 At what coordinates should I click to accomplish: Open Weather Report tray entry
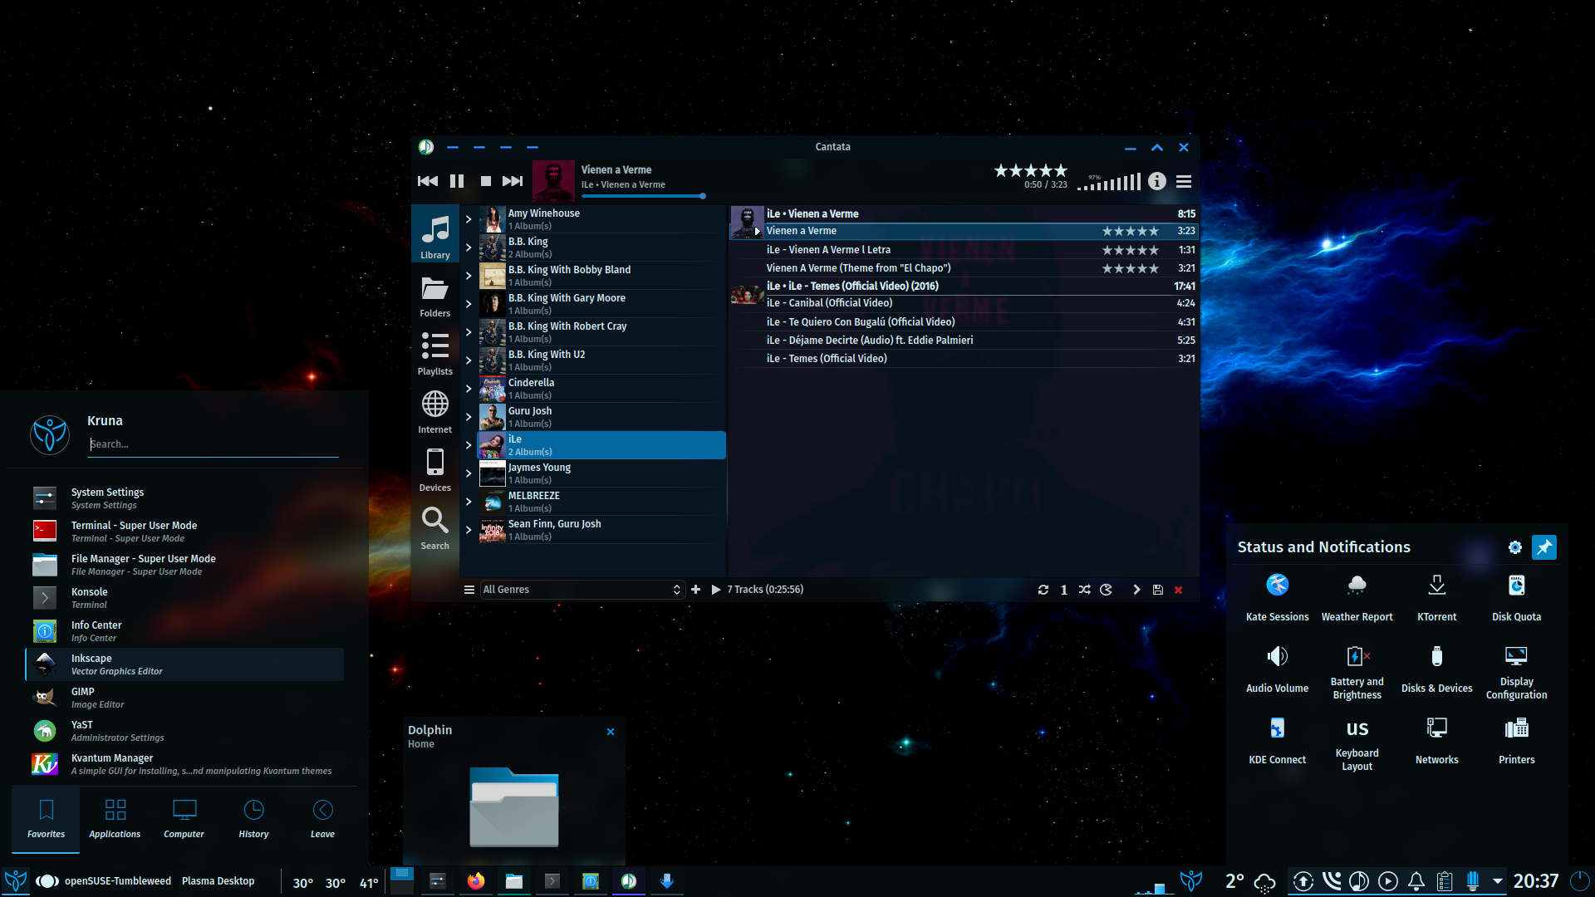1357,596
